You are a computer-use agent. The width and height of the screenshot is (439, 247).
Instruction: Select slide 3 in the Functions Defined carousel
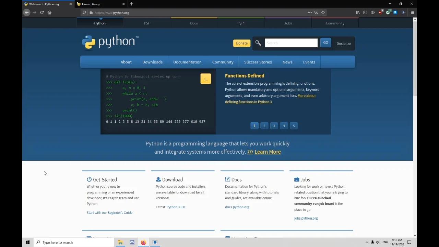tap(274, 126)
